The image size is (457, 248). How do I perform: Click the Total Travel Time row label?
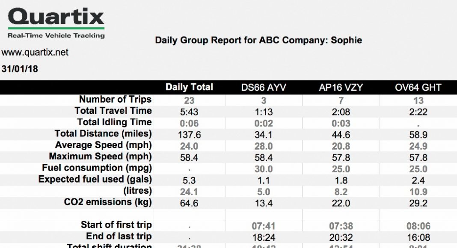pyautogui.click(x=113, y=111)
